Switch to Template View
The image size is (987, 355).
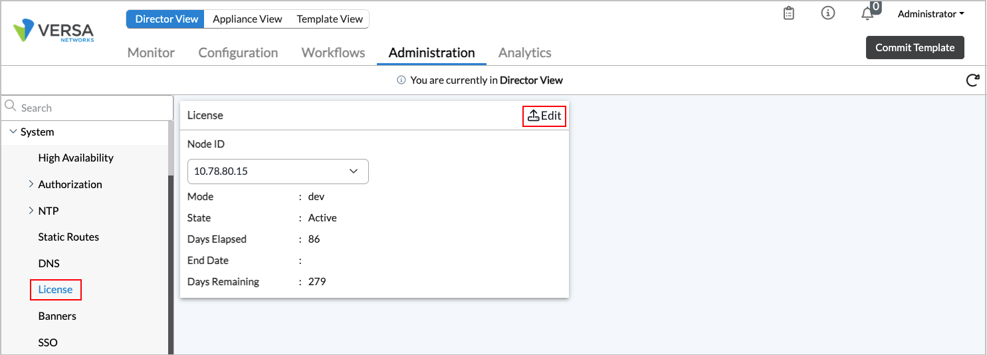pyautogui.click(x=330, y=19)
